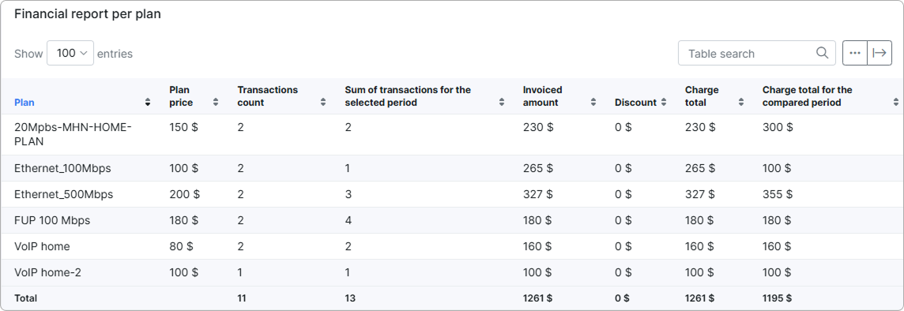
Task: Click the Charge total header text
Action: coord(702,96)
